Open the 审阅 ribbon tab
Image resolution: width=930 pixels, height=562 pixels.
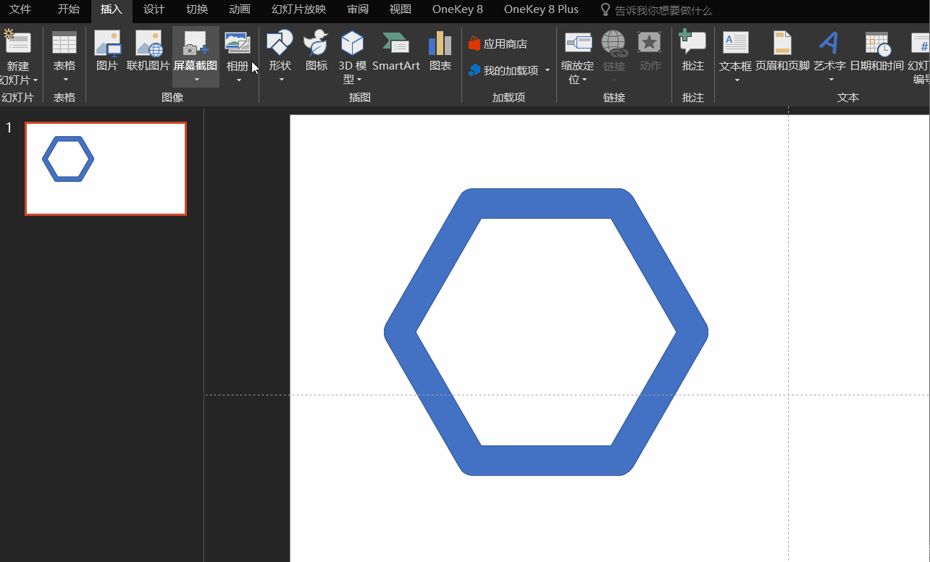tap(358, 10)
